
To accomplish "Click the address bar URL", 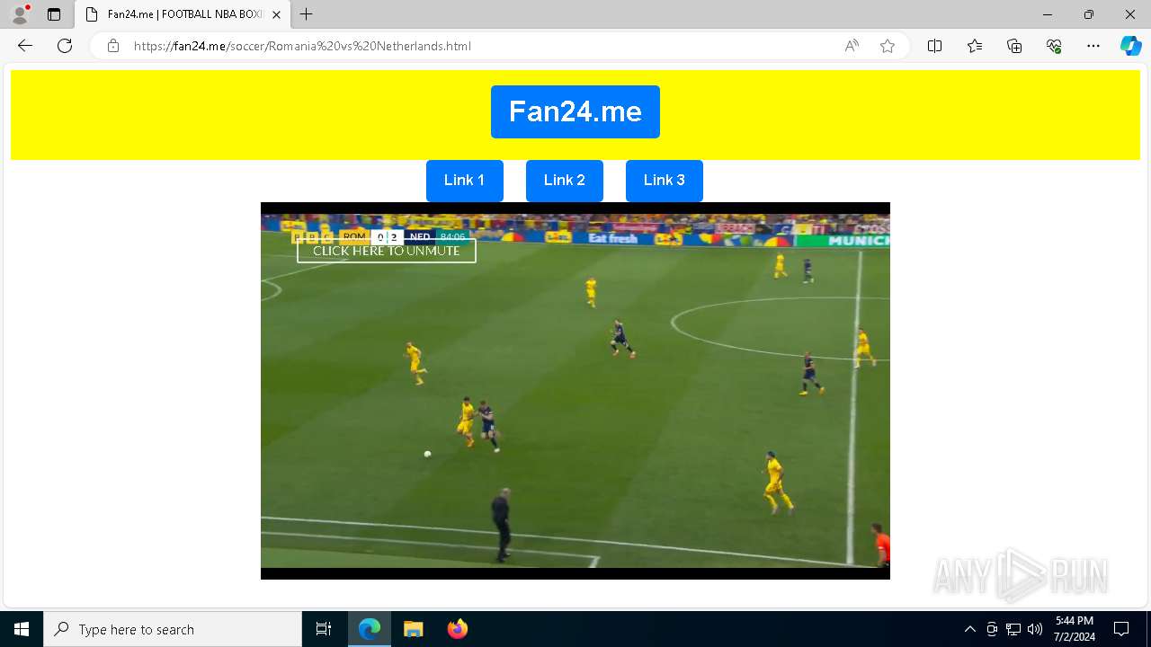I will tap(302, 46).
